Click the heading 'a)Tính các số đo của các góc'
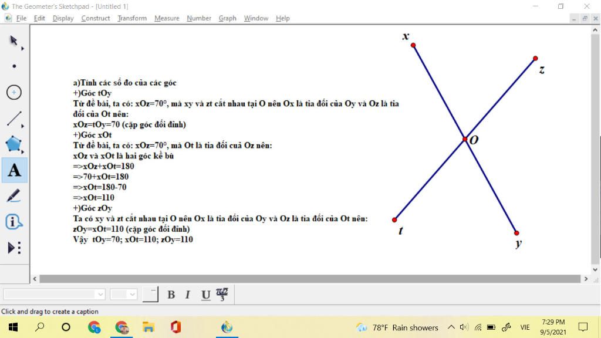601x338 pixels. click(x=125, y=83)
